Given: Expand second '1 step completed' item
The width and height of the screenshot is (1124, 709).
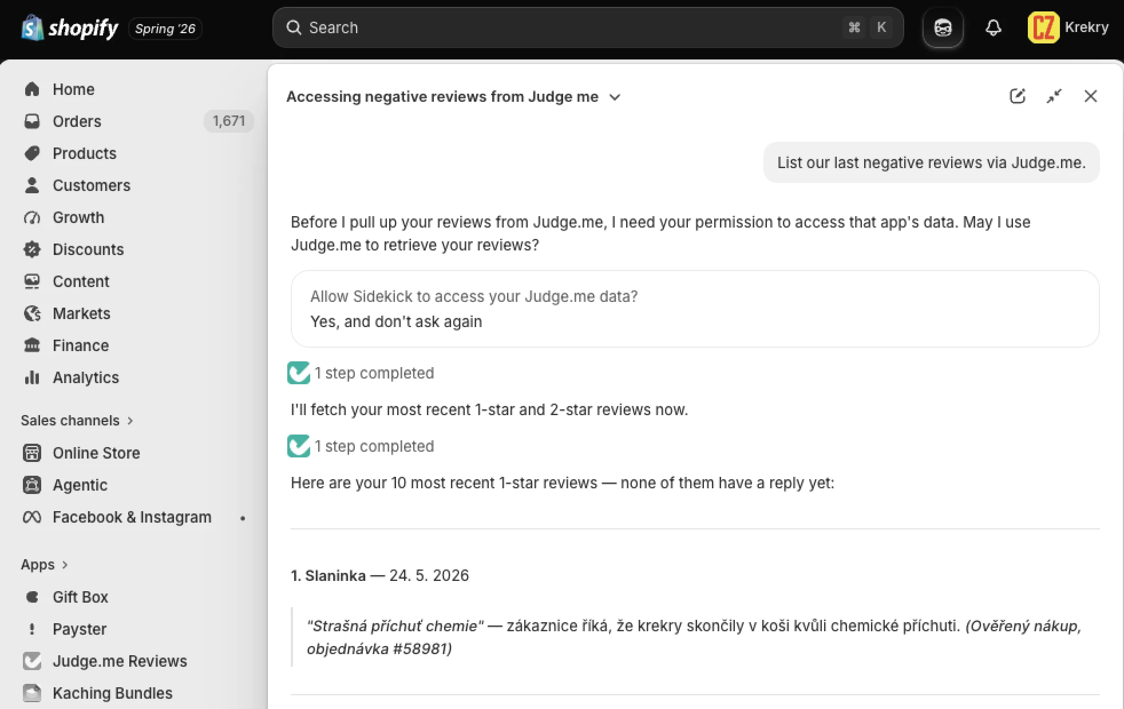Looking at the screenshot, I should (361, 446).
